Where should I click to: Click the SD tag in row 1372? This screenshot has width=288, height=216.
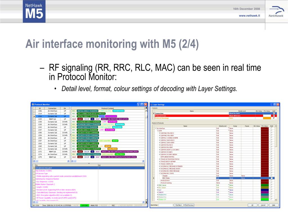[x=93, y=152]
